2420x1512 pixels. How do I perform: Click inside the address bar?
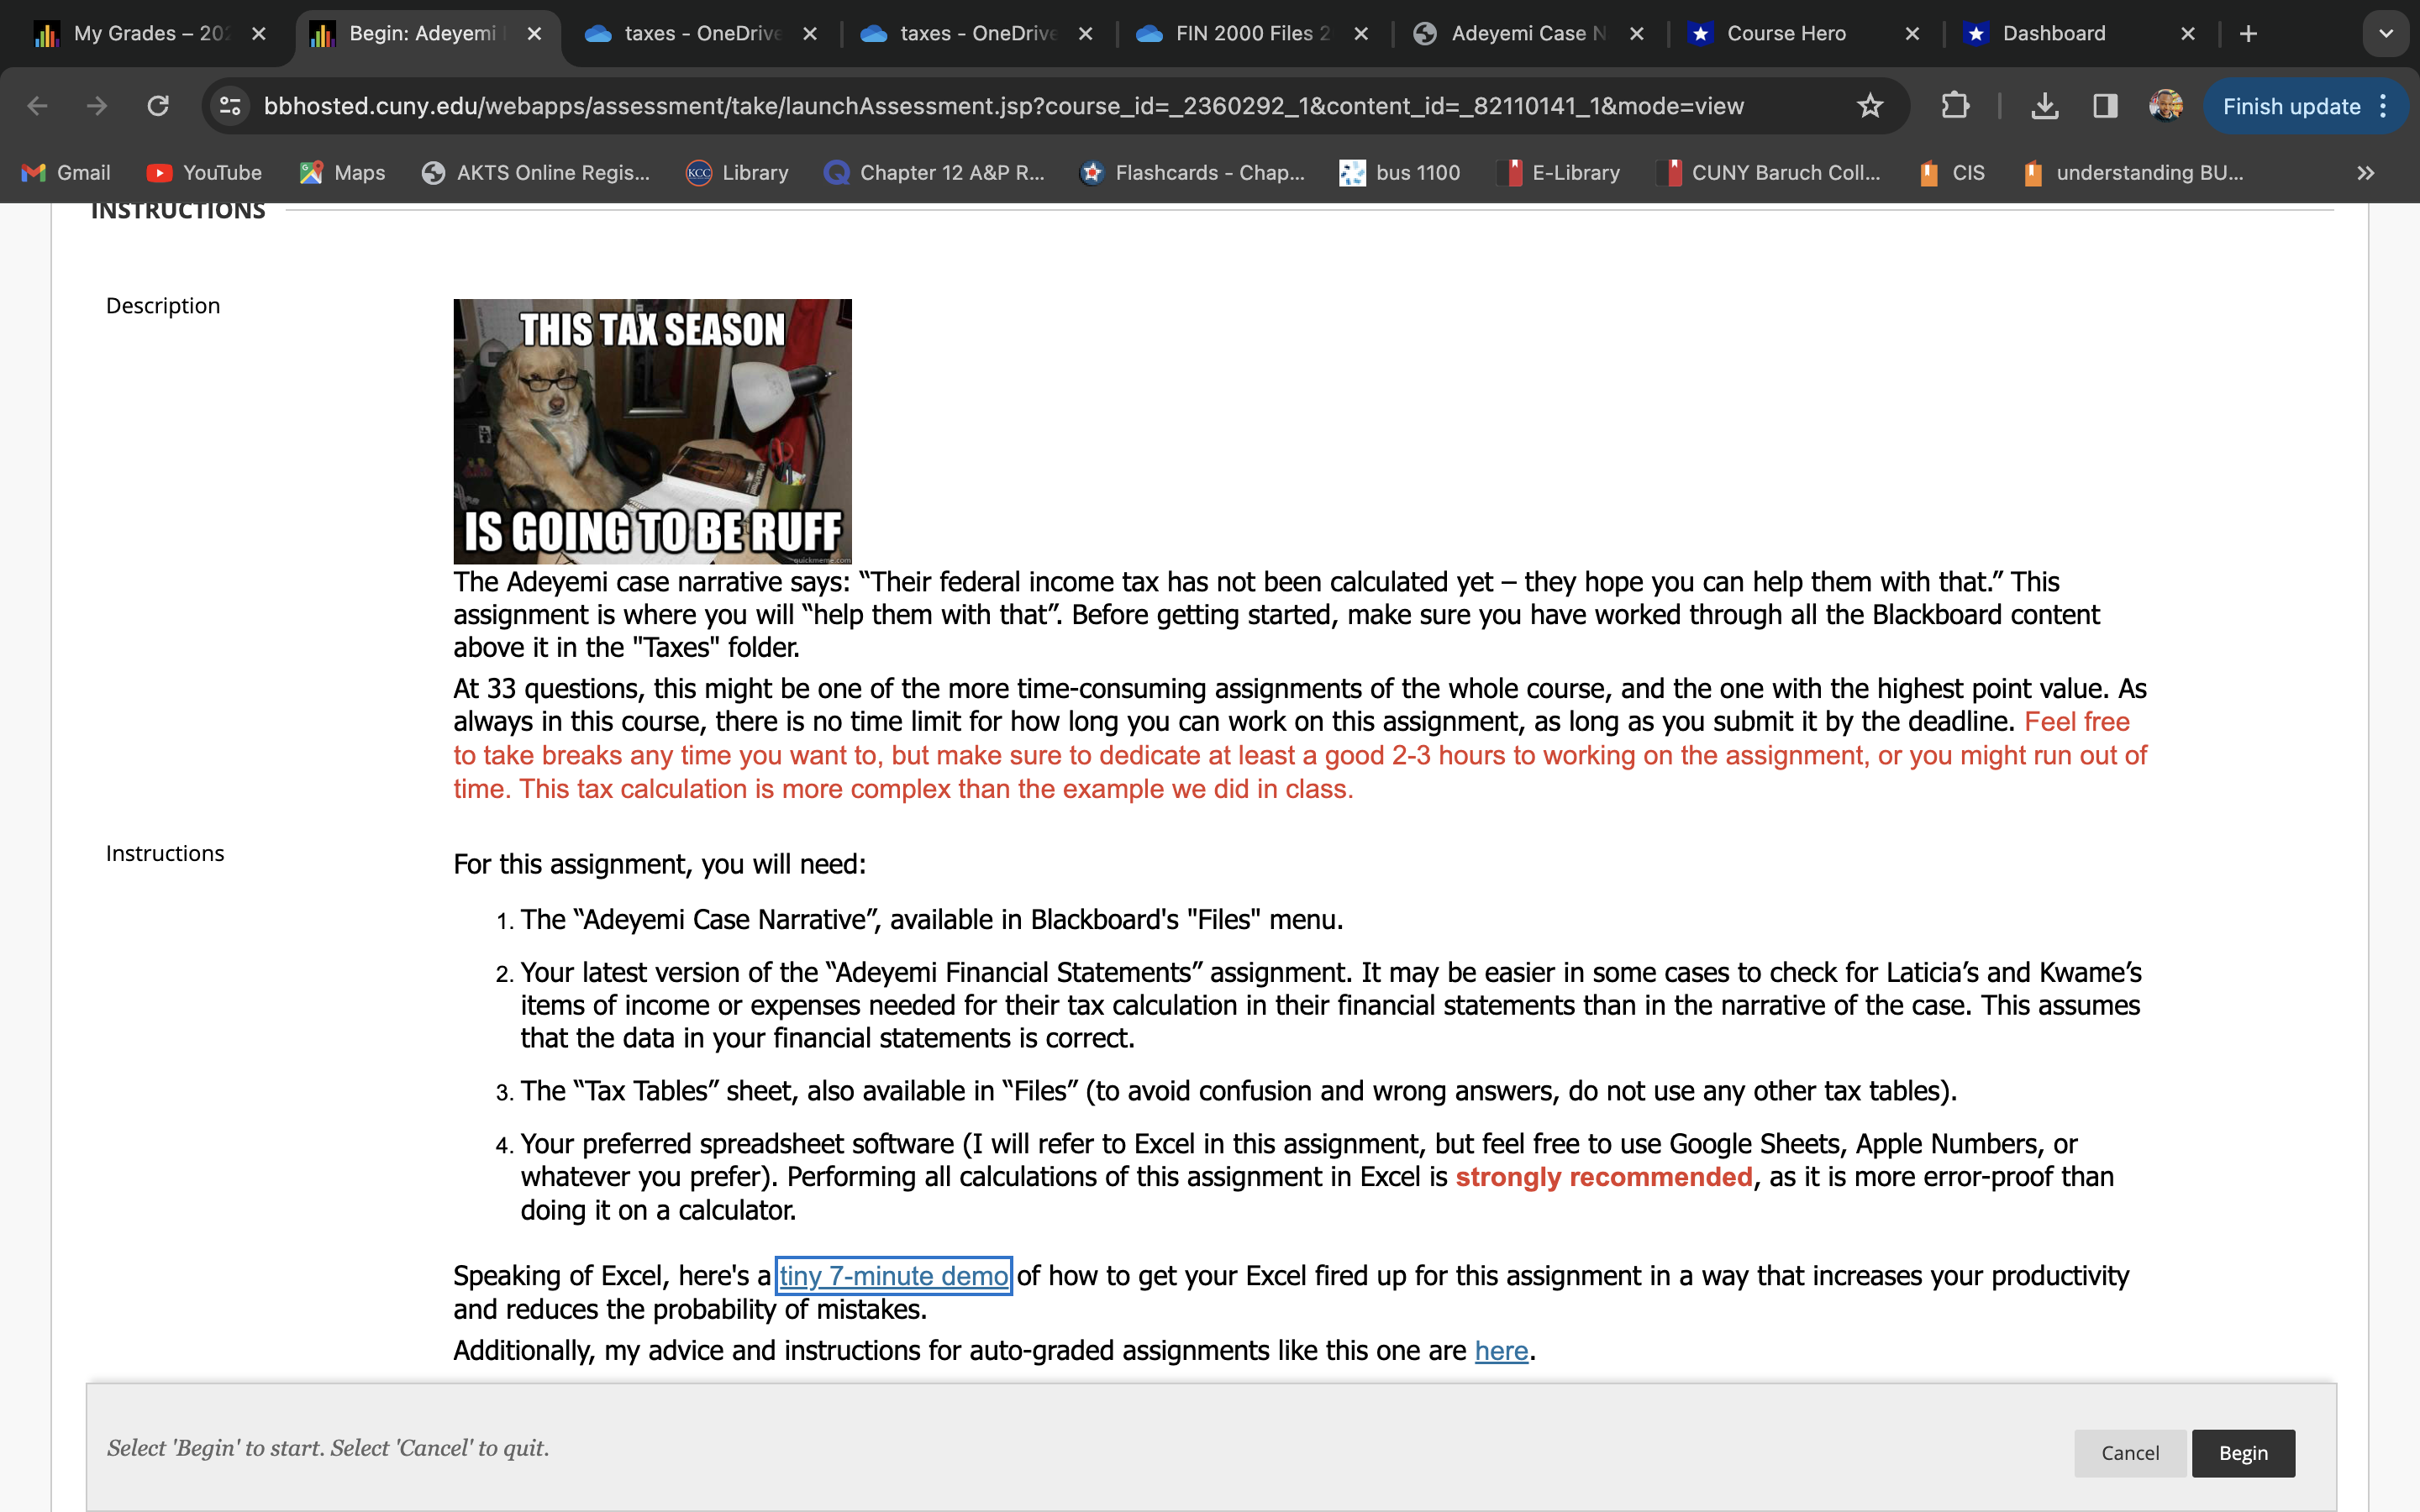(1000, 105)
